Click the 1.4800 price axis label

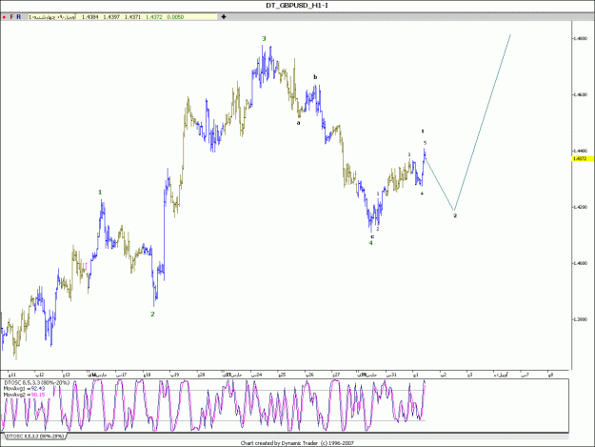point(580,38)
